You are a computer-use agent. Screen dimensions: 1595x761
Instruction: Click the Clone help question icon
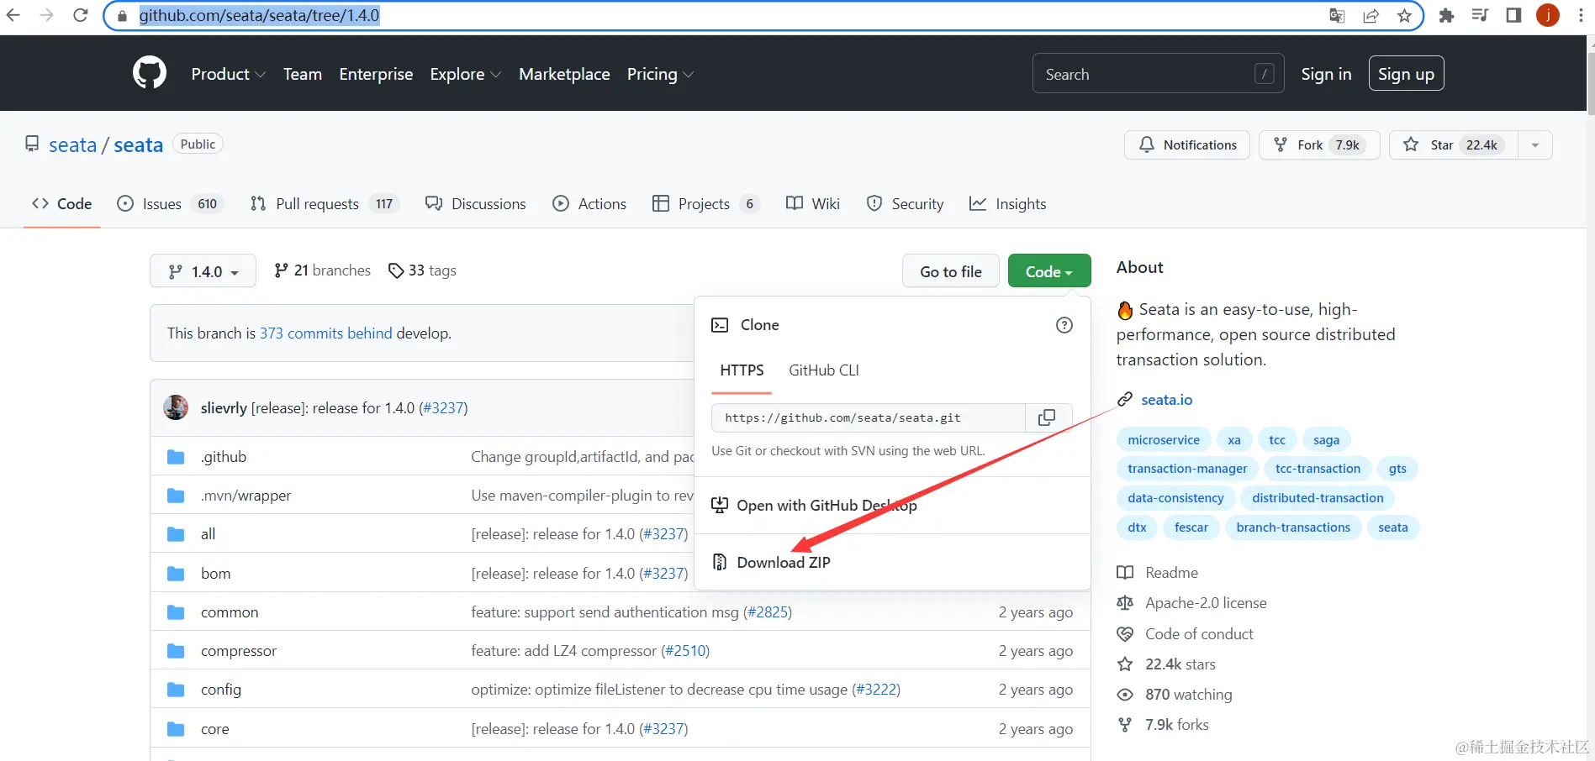(1064, 325)
